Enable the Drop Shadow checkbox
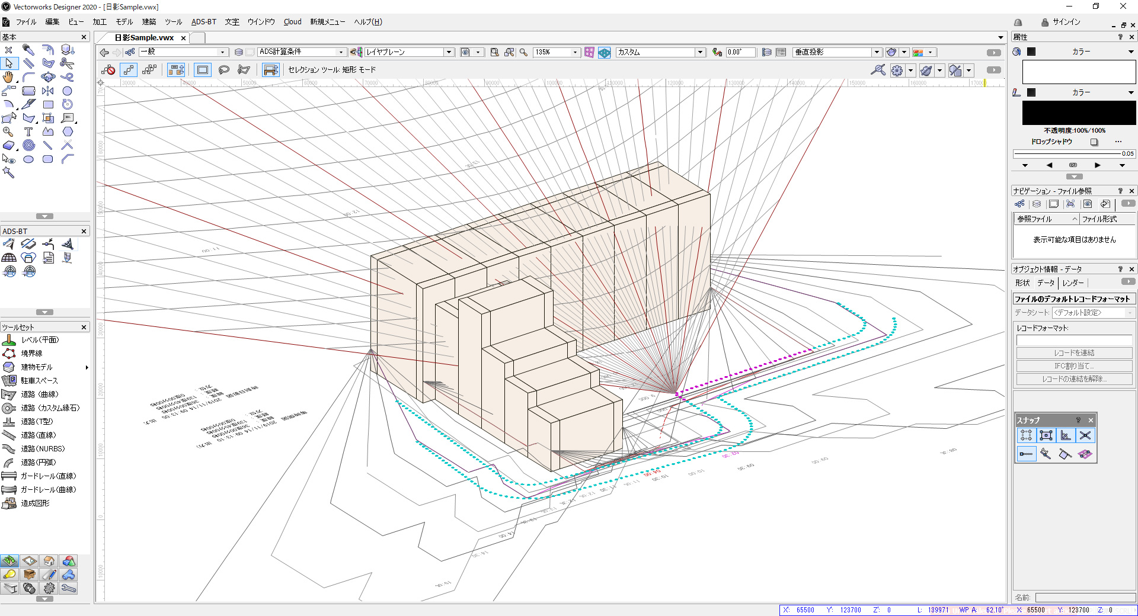The image size is (1138, 616). tap(1094, 142)
